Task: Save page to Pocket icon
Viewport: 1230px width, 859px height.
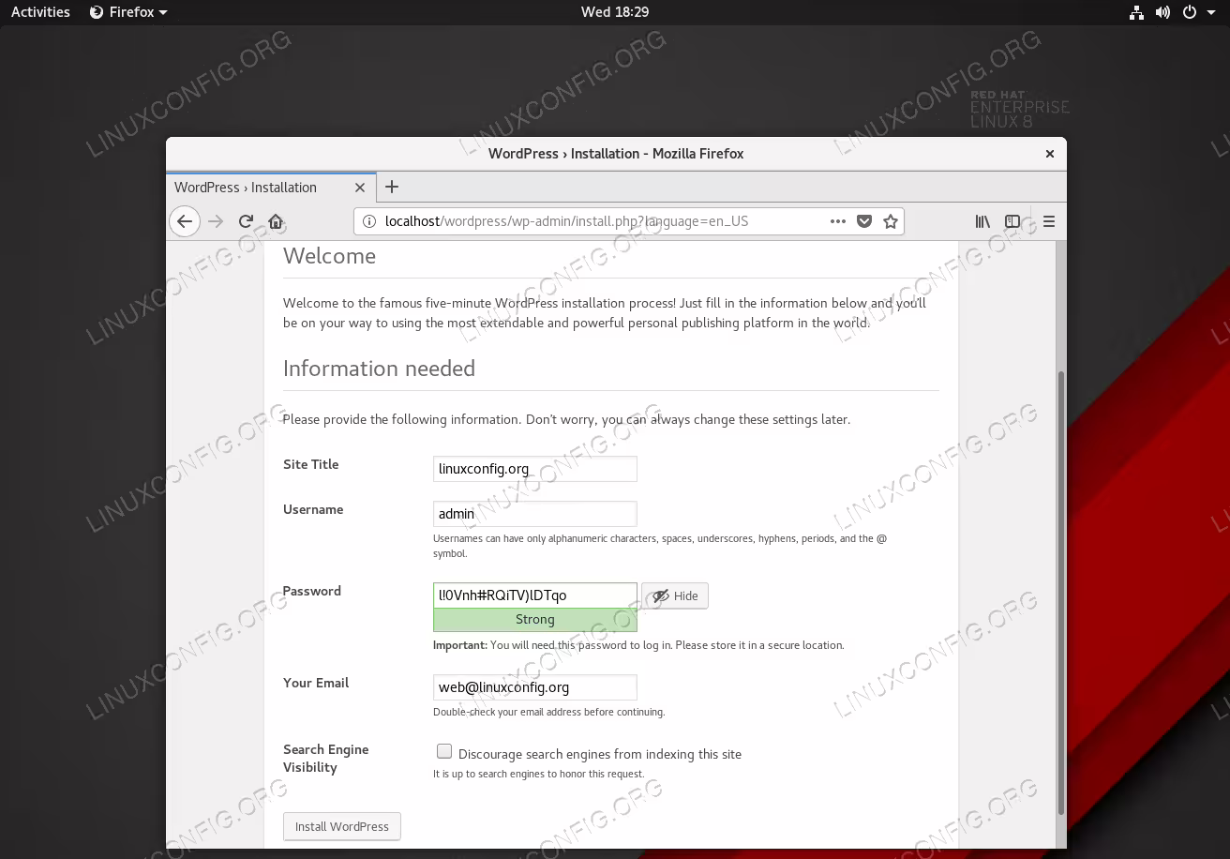Action: click(x=864, y=221)
